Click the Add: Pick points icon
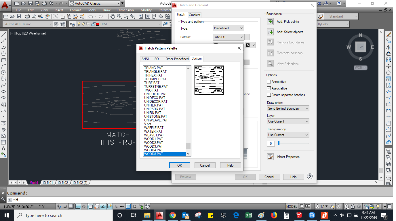This screenshot has height=221, width=396. 270,22
